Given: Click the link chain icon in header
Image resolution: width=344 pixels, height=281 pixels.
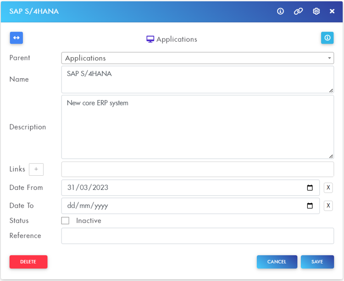Looking at the screenshot, I should point(298,11).
